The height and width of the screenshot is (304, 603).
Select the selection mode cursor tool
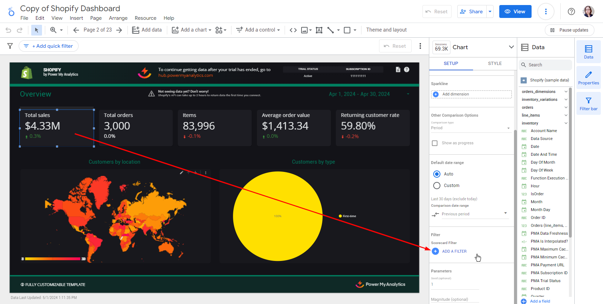(36, 30)
